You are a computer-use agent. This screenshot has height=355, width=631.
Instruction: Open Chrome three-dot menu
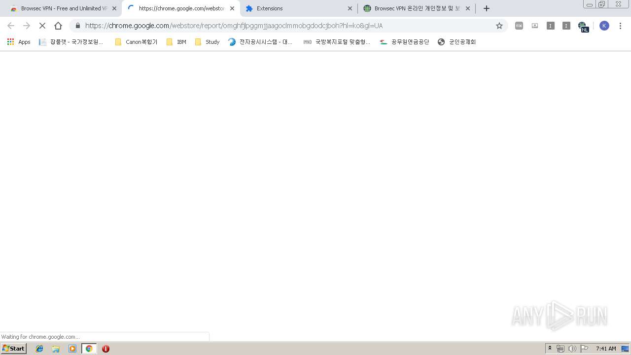620,26
